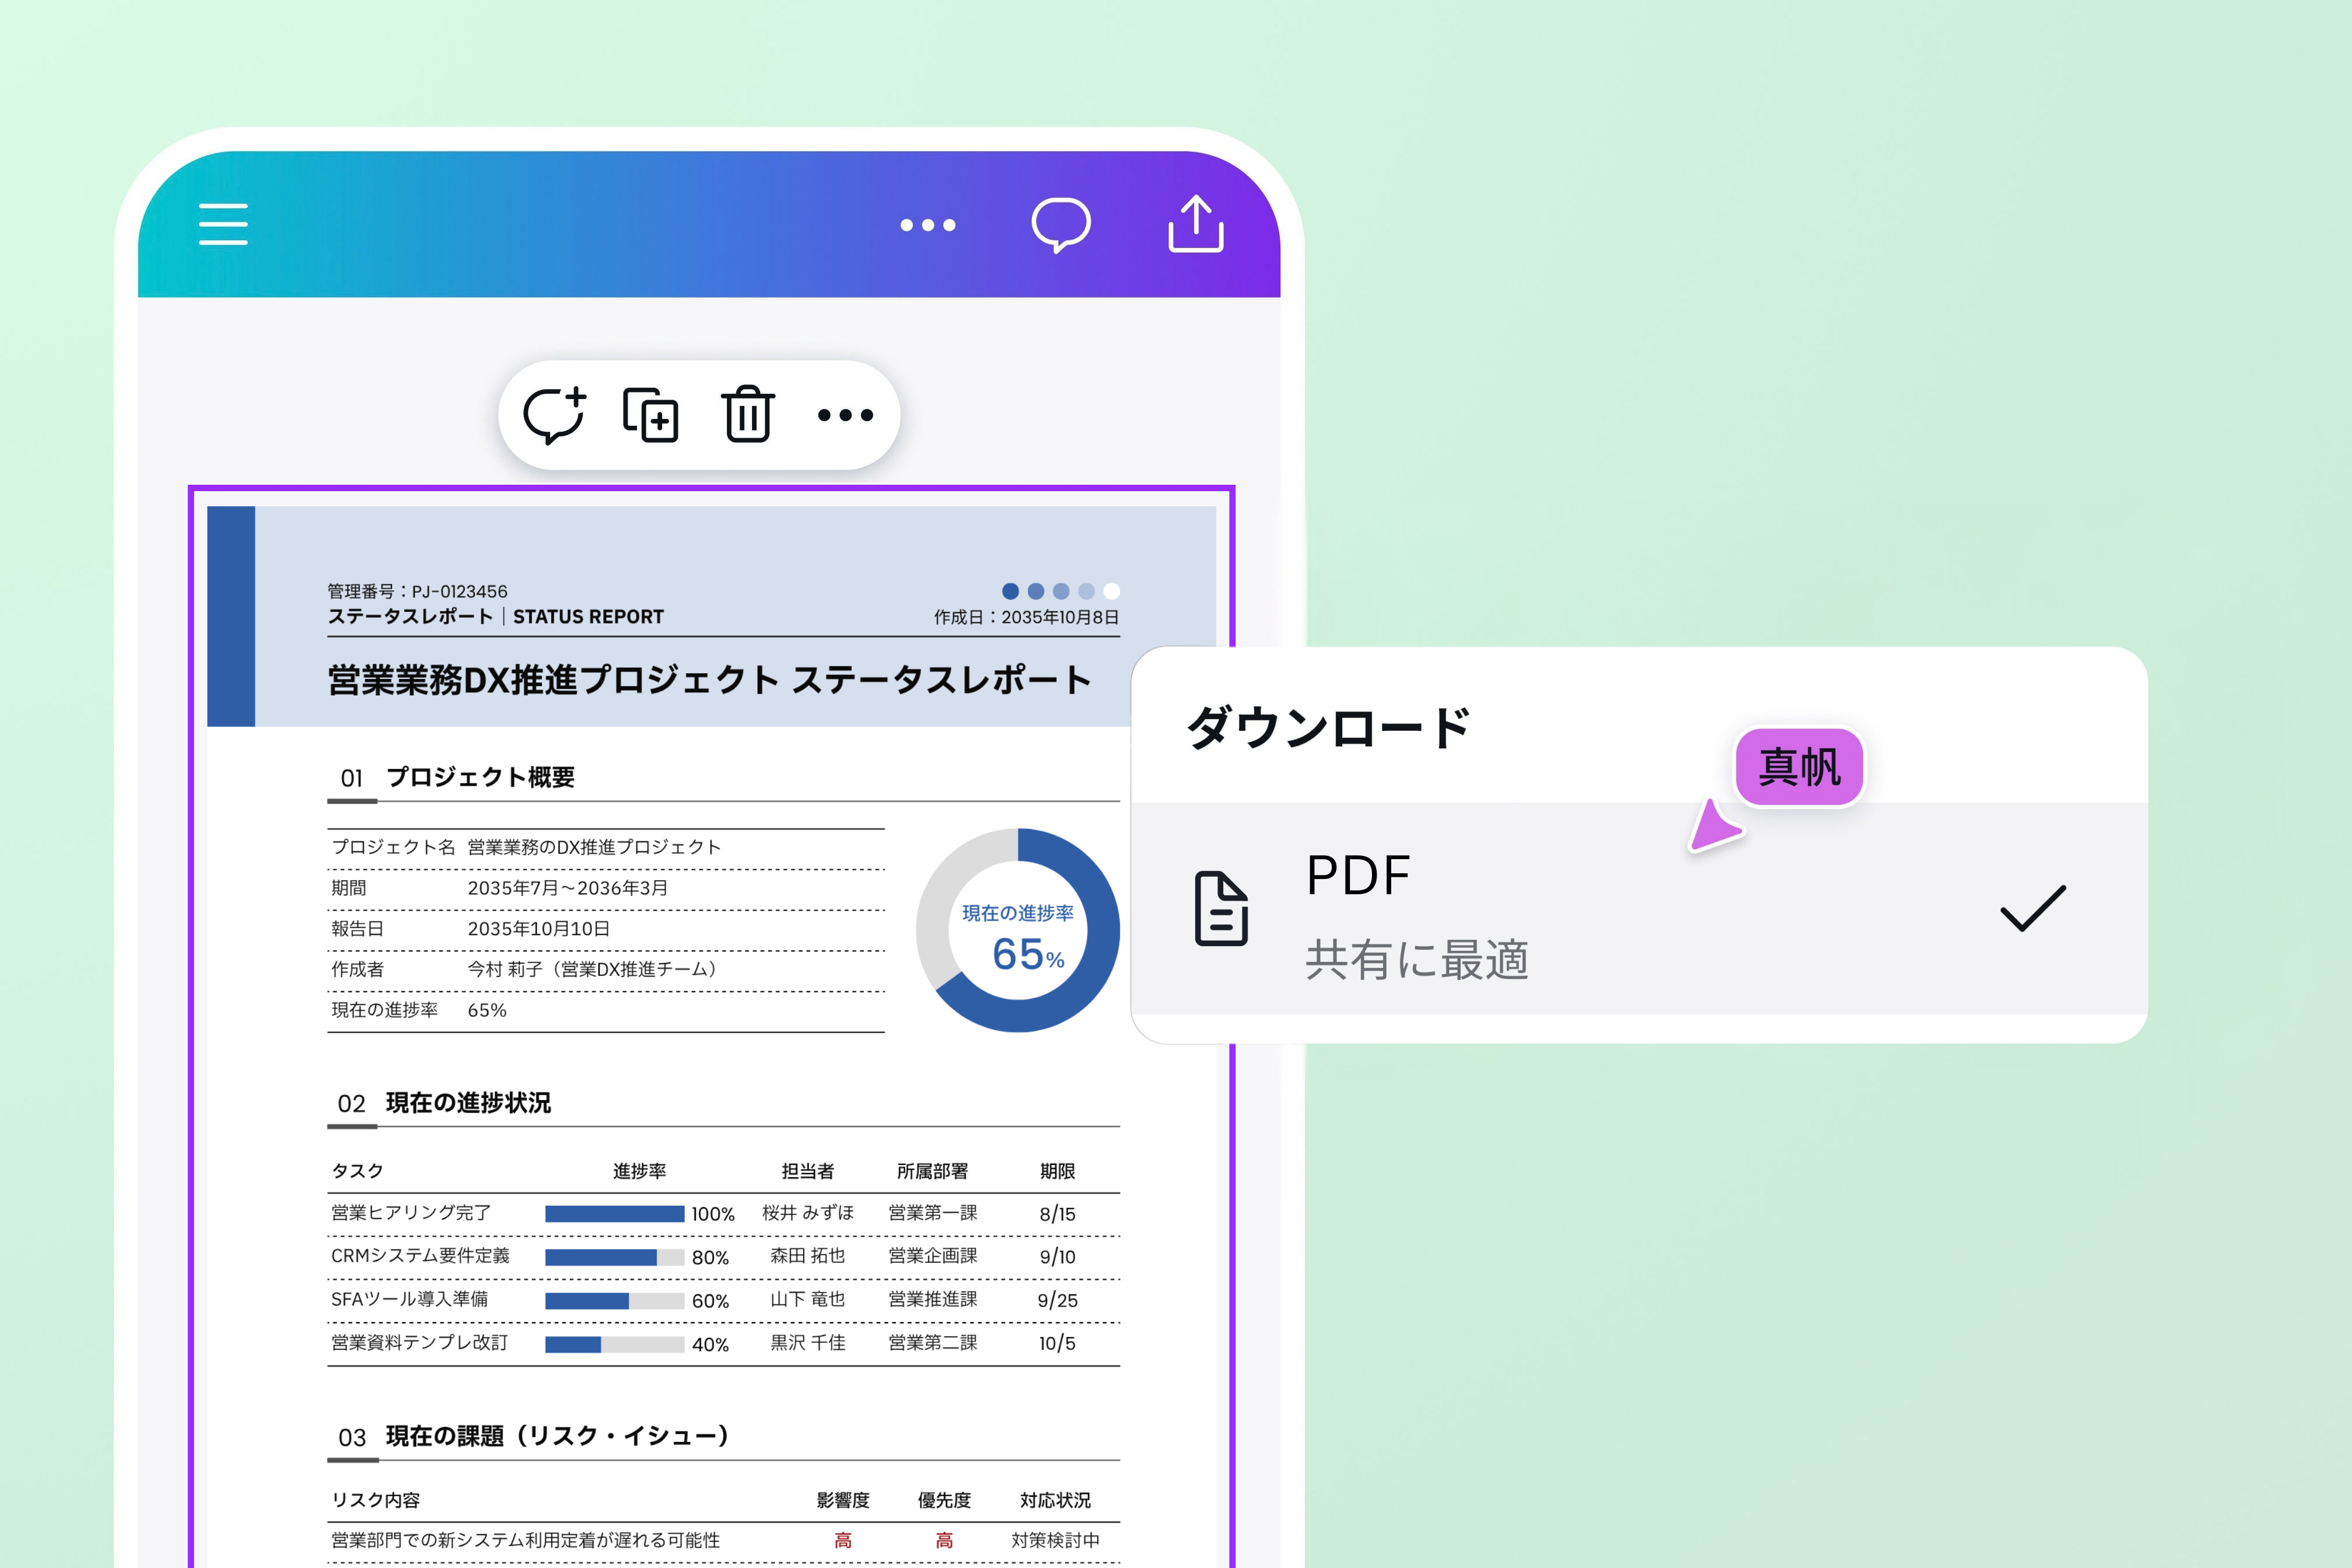Click the 作成日：2035年10月8日 text
The height and width of the screenshot is (1568, 2352).
point(1026,617)
